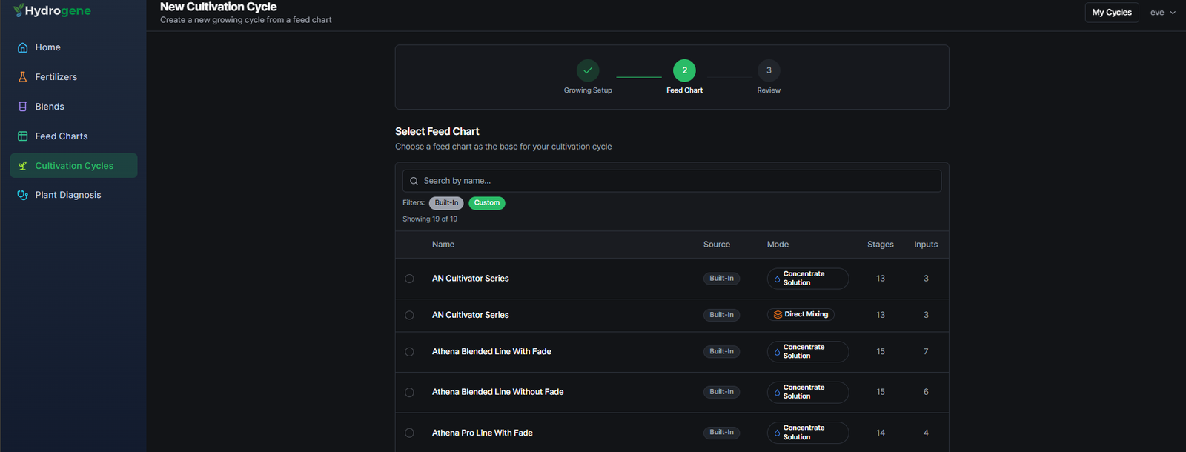
Task: Open Blends in the sidebar
Action: pyautogui.click(x=73, y=107)
